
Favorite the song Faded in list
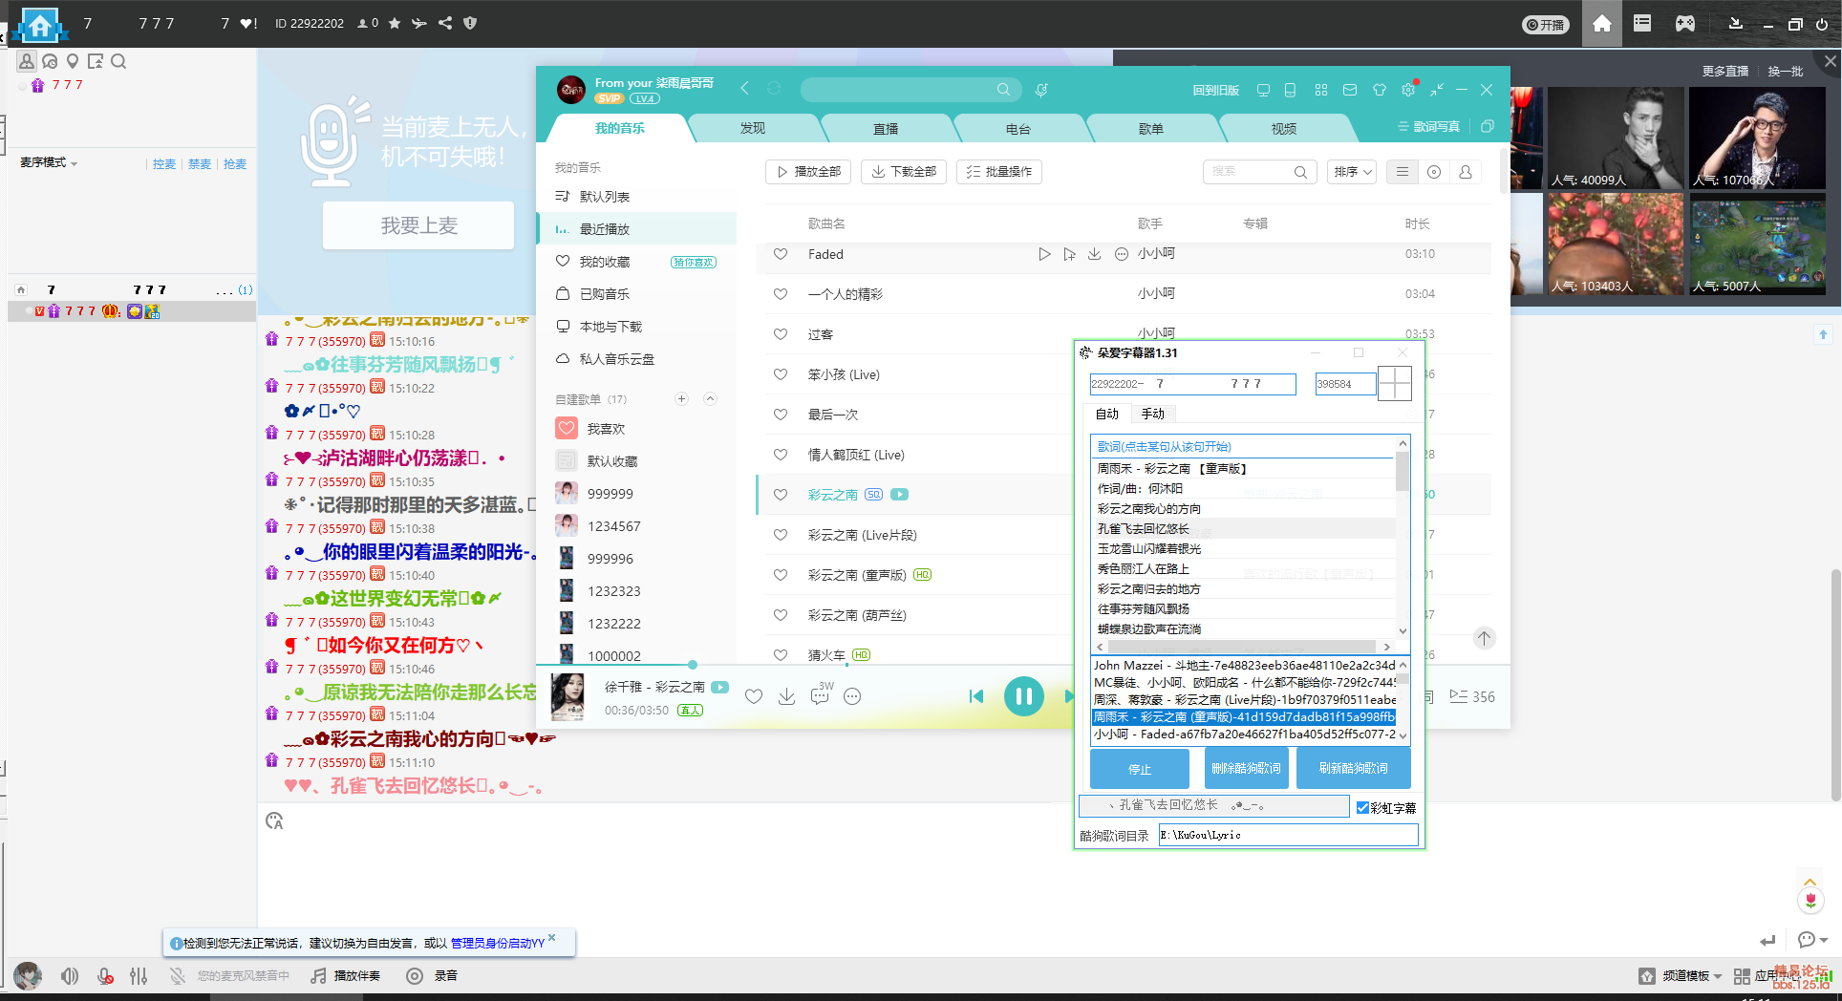tap(781, 254)
